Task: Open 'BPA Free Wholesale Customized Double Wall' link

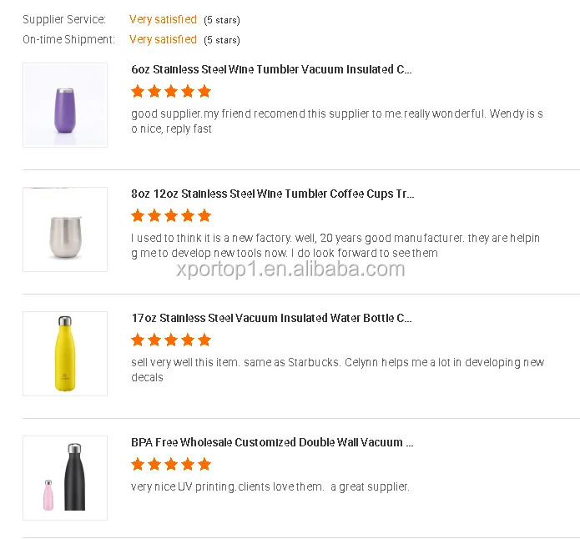Action: point(272,443)
